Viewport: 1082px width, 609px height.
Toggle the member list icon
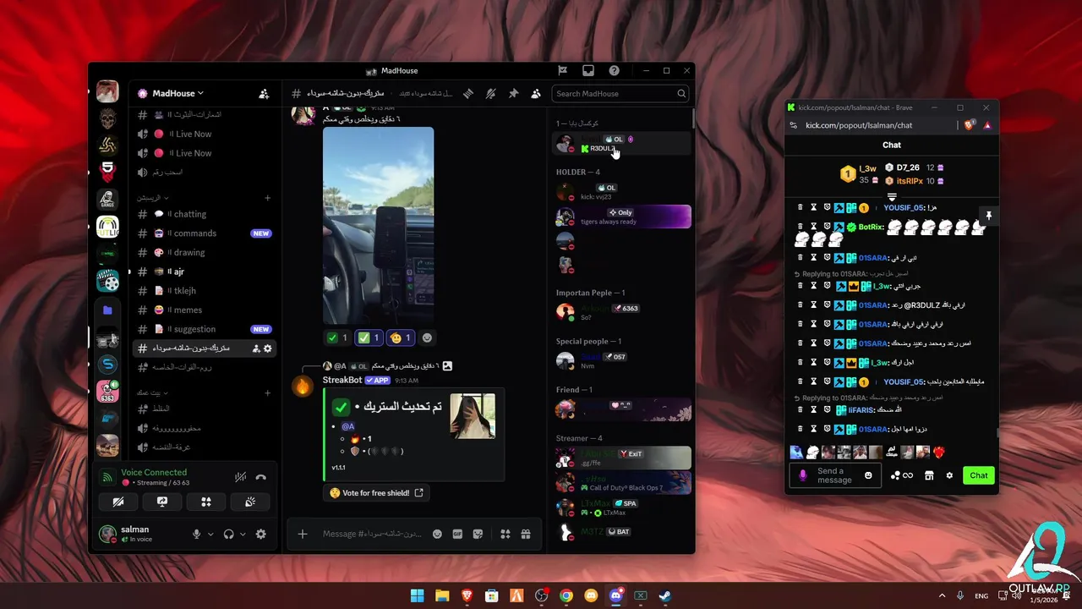[x=536, y=94]
